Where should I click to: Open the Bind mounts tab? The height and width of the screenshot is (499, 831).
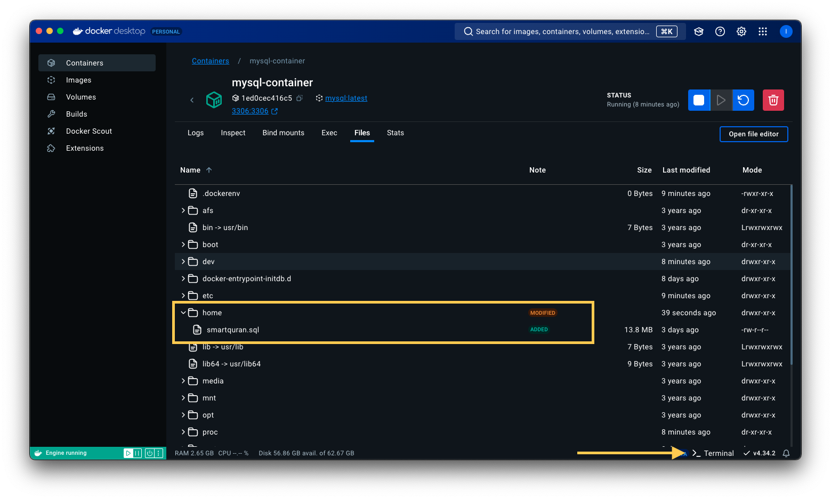pos(283,133)
